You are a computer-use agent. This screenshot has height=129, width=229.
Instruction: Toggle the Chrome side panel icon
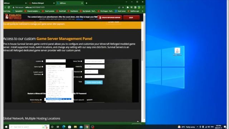(x=135, y=7)
